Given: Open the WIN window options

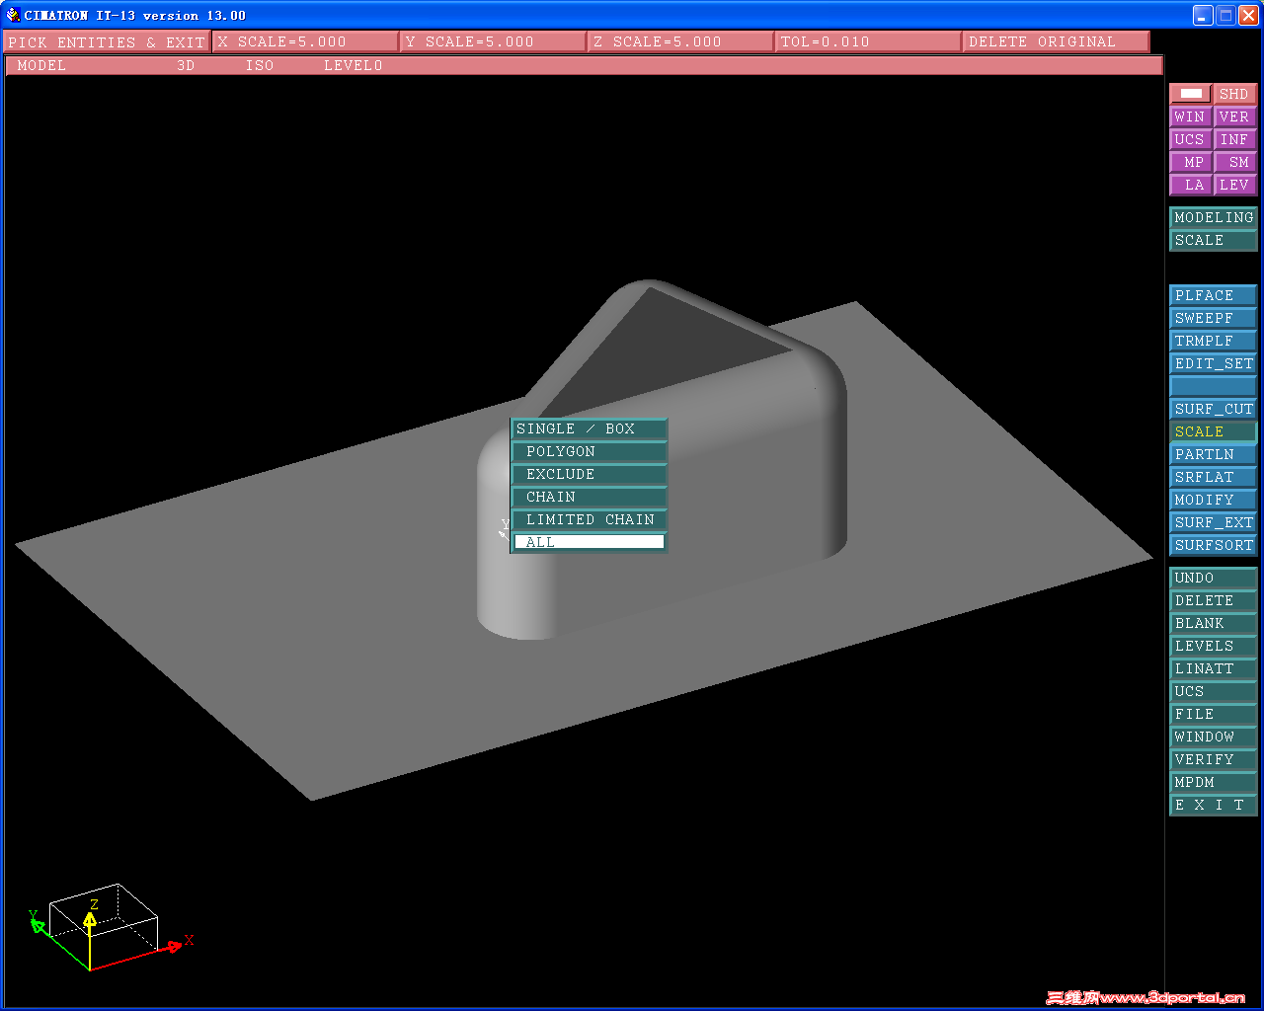Looking at the screenshot, I should point(1191,117).
